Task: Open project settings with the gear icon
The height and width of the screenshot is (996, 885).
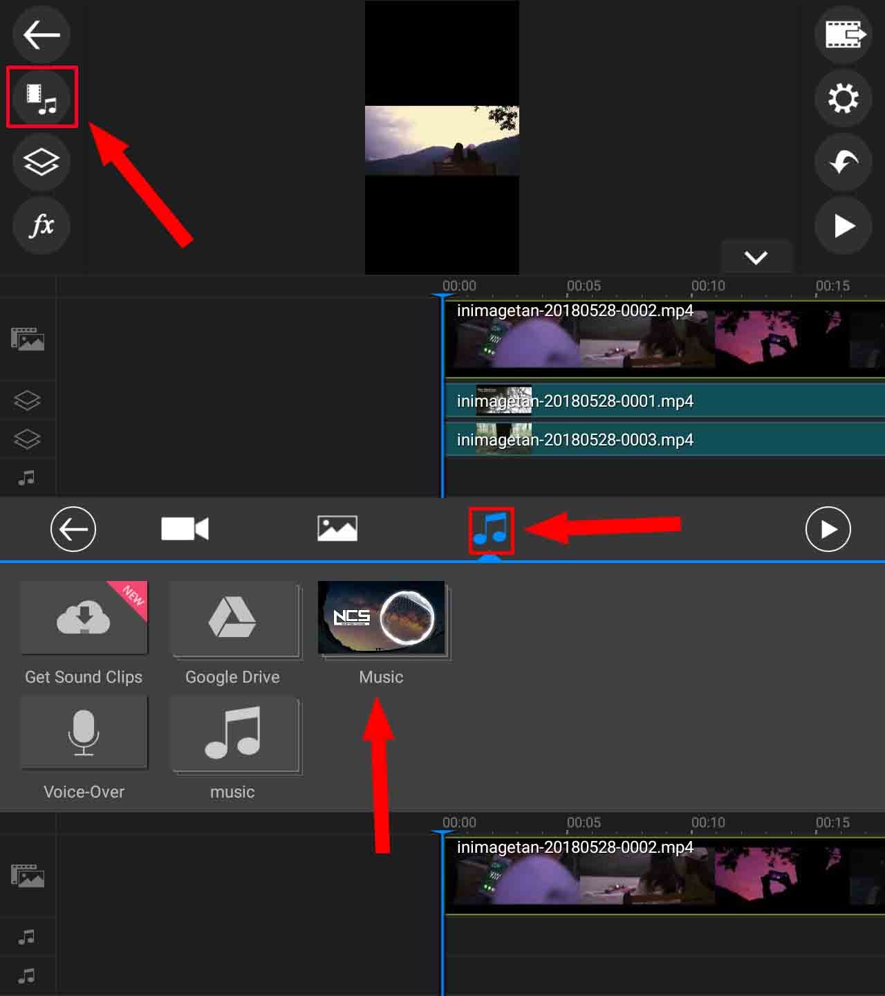Action: [844, 98]
